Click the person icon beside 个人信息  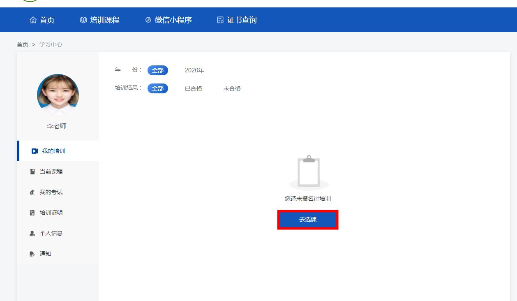click(32, 234)
